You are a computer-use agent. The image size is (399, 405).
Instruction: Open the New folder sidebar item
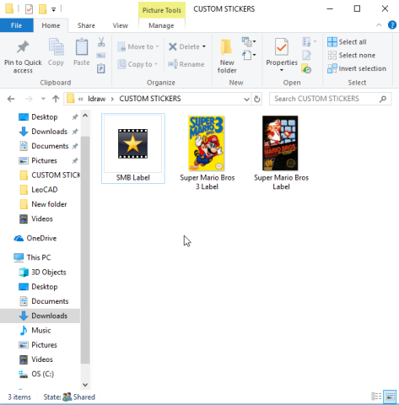[43, 204]
